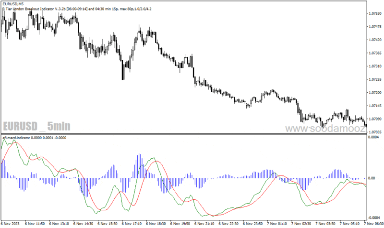Click the 6 Nov 14:30 time label
The image size is (384, 228).
click(83, 224)
